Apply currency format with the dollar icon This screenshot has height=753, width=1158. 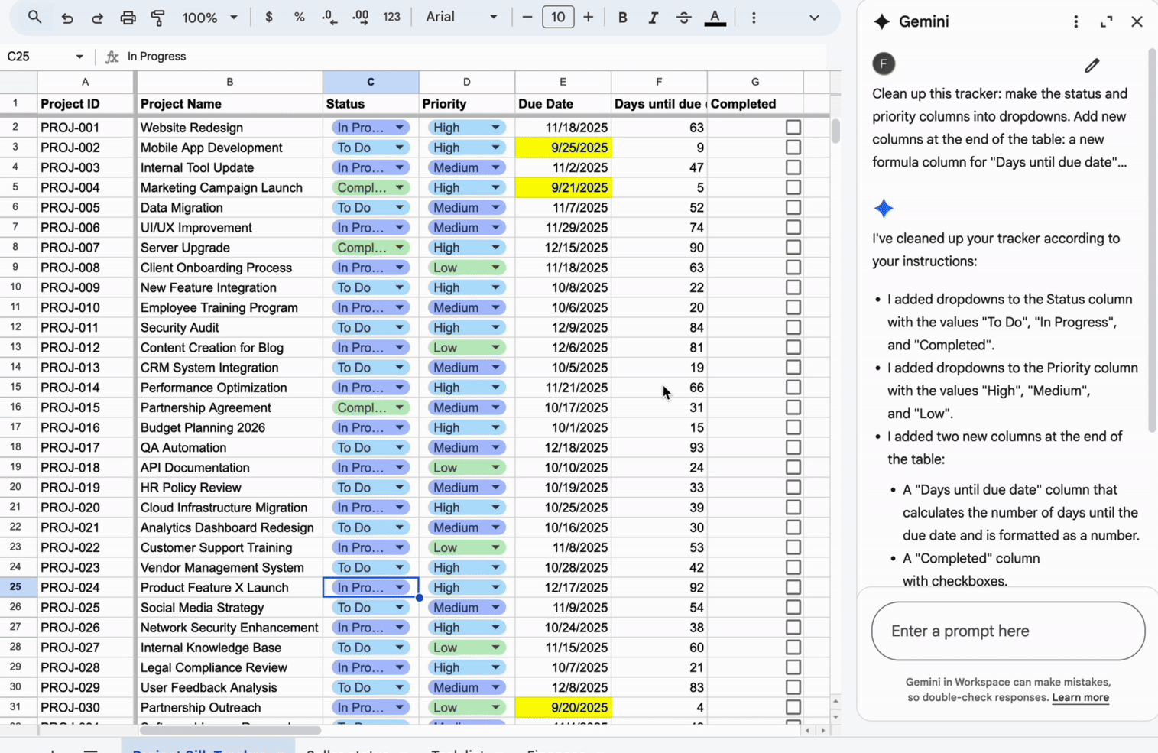(x=268, y=18)
